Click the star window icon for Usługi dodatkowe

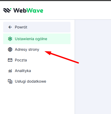click(10, 81)
